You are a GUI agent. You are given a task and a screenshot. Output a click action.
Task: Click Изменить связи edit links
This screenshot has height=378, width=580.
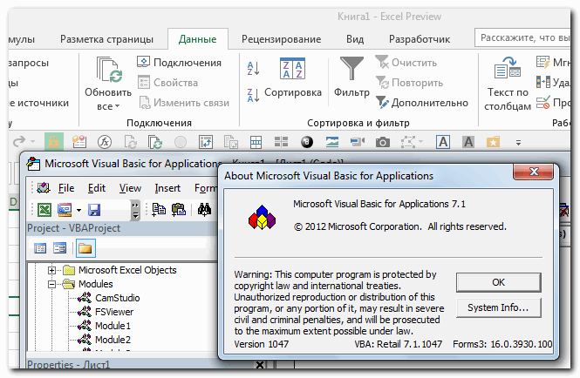tap(184, 103)
